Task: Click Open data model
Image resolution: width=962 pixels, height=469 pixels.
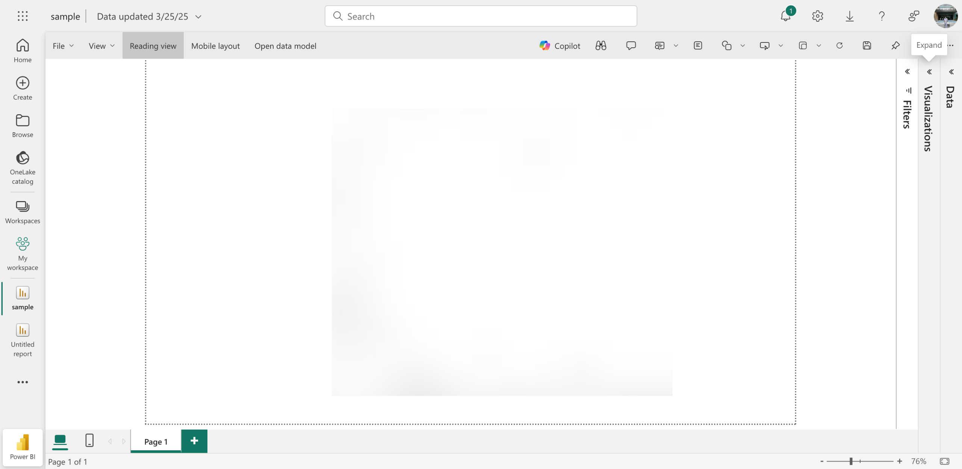Action: 285,46
